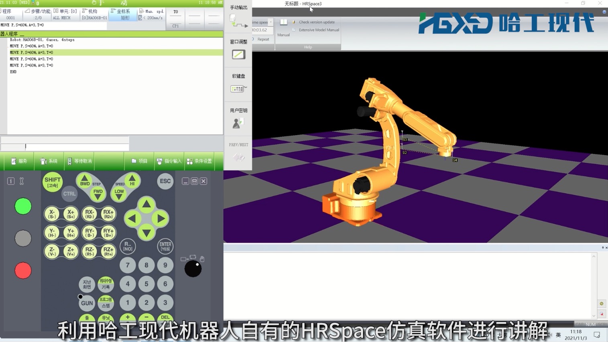The image size is (608, 342).
Task: Click the CTRL key on pendant
Action: point(69,194)
